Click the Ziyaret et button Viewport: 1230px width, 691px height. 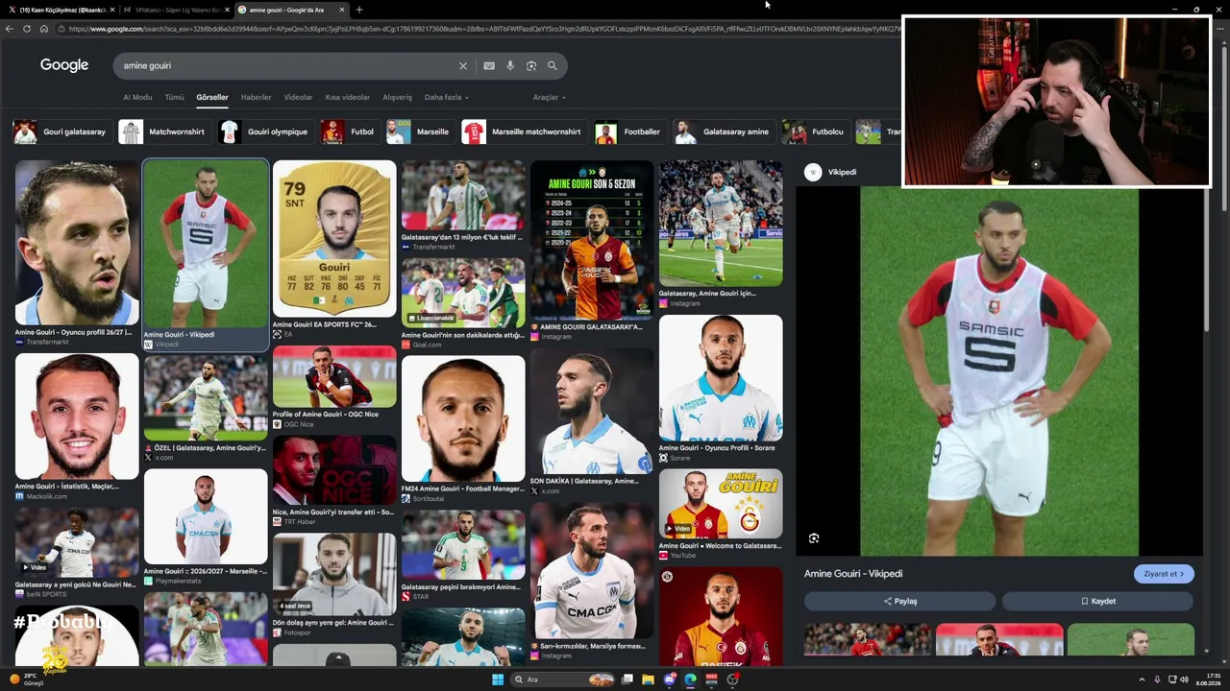coord(1164,574)
